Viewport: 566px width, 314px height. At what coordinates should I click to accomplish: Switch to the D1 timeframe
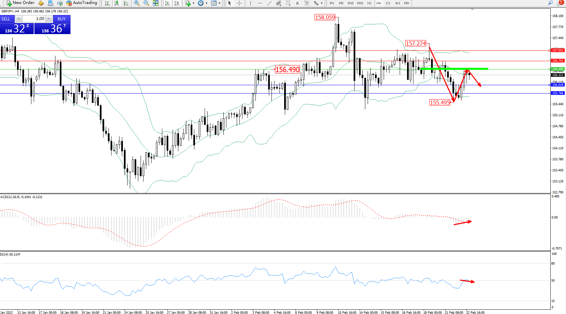tap(388, 3)
